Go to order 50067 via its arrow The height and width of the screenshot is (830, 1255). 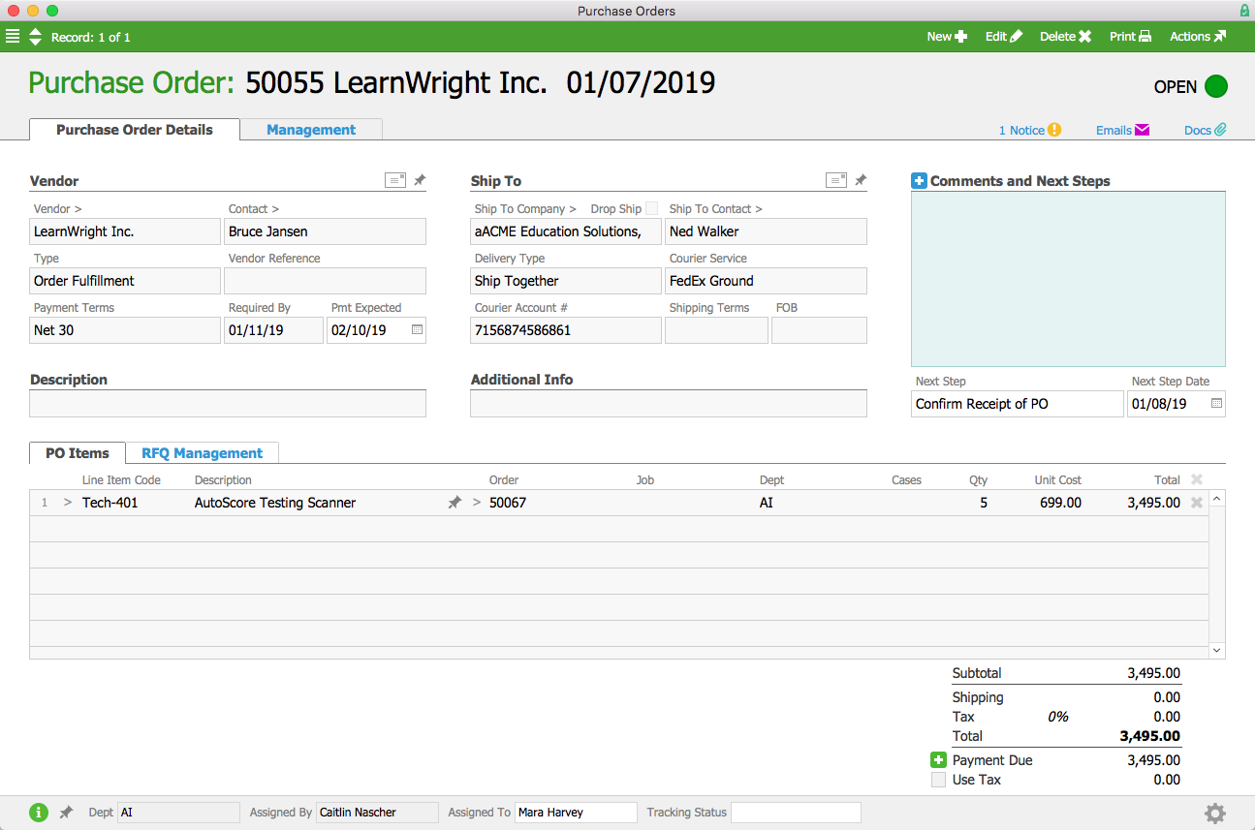(x=476, y=503)
